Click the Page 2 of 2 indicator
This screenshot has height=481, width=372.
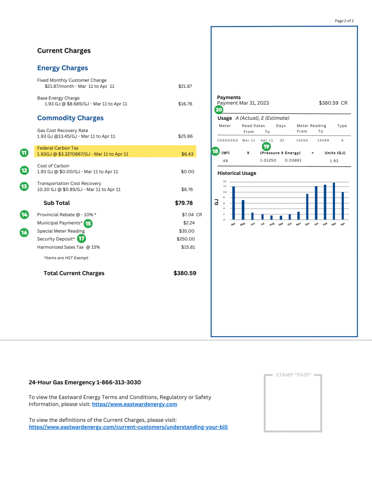click(x=344, y=21)
